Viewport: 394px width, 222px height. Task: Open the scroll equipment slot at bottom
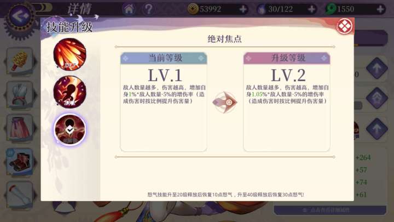(x=20, y=195)
